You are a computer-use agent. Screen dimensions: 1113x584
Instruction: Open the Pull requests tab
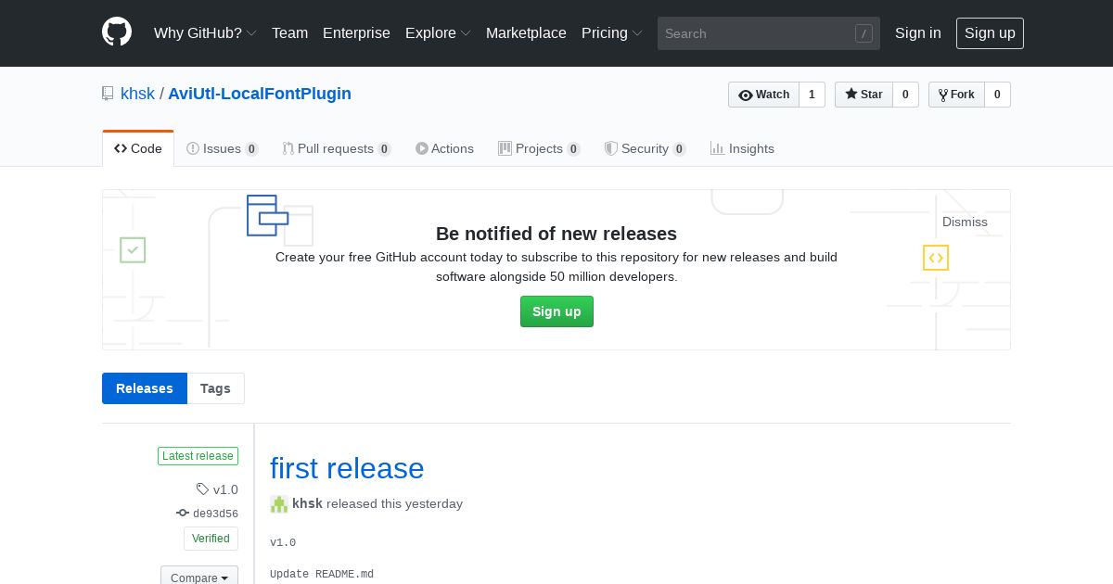337,148
